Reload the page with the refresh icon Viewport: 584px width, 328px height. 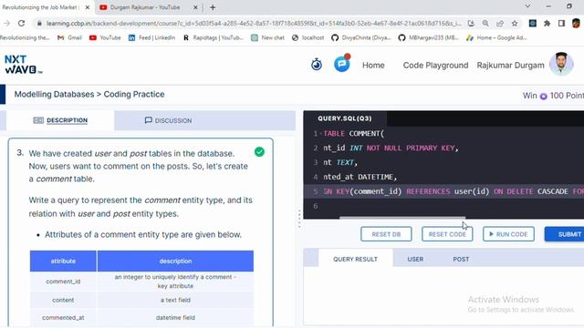(x=21, y=23)
